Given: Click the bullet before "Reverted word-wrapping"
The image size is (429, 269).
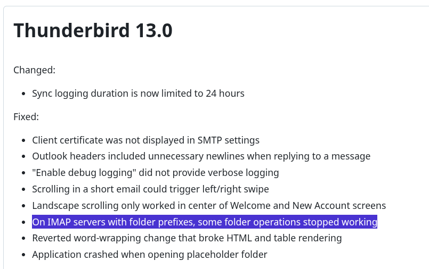Looking at the screenshot, I should [23, 239].
